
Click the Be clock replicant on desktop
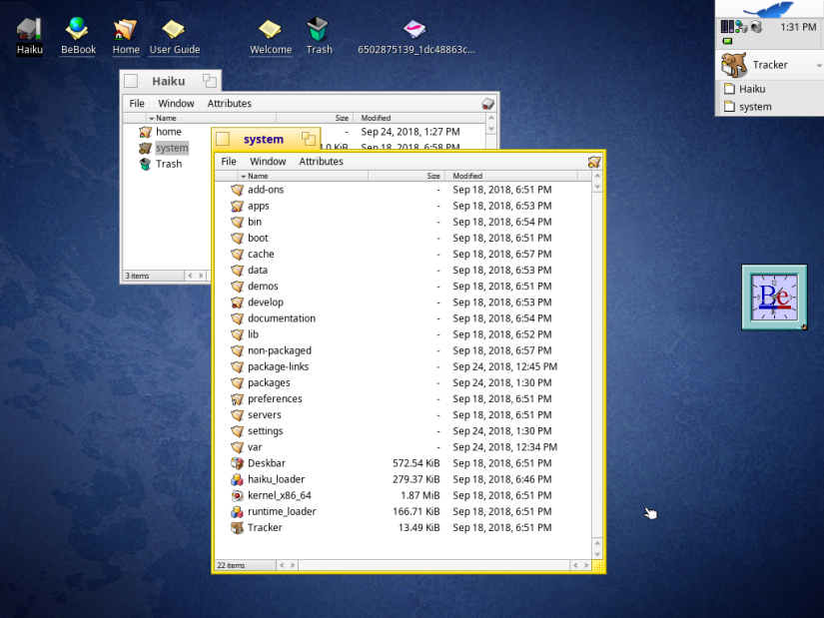[774, 298]
